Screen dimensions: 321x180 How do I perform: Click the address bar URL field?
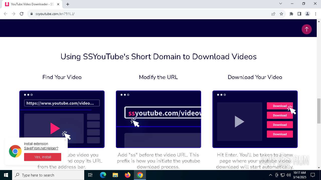(x=150, y=14)
